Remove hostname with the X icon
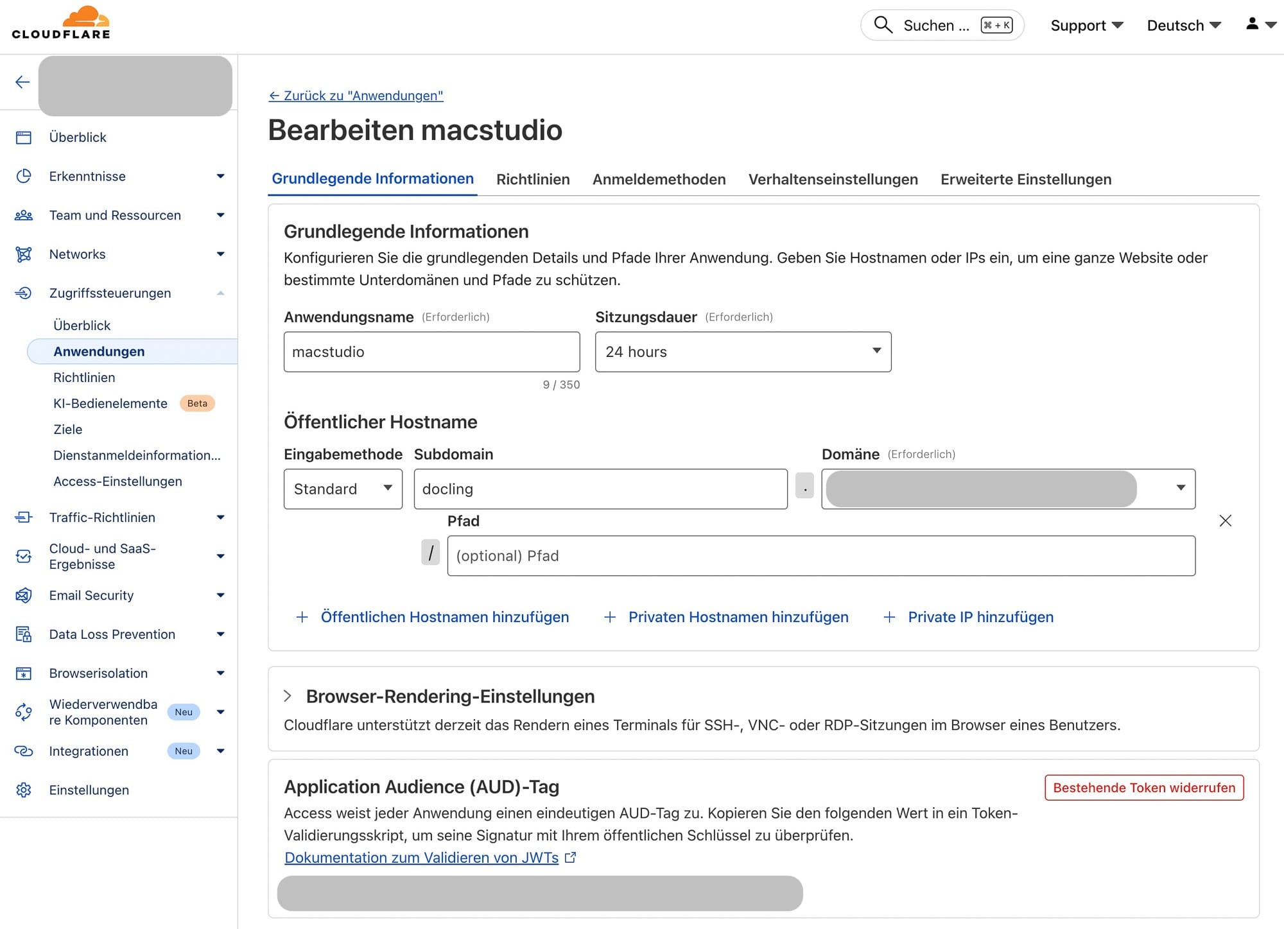 pyautogui.click(x=1225, y=521)
